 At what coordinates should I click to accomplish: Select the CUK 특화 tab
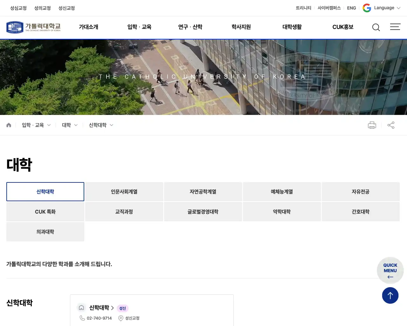pos(45,212)
